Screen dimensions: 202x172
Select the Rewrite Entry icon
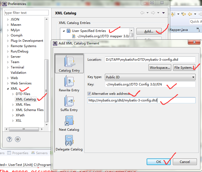(x=69, y=81)
